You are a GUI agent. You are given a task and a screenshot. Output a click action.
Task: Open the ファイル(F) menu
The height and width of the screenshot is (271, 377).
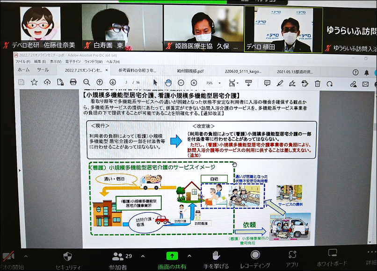click(x=22, y=62)
